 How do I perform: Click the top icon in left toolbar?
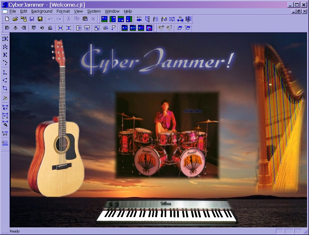5,38
